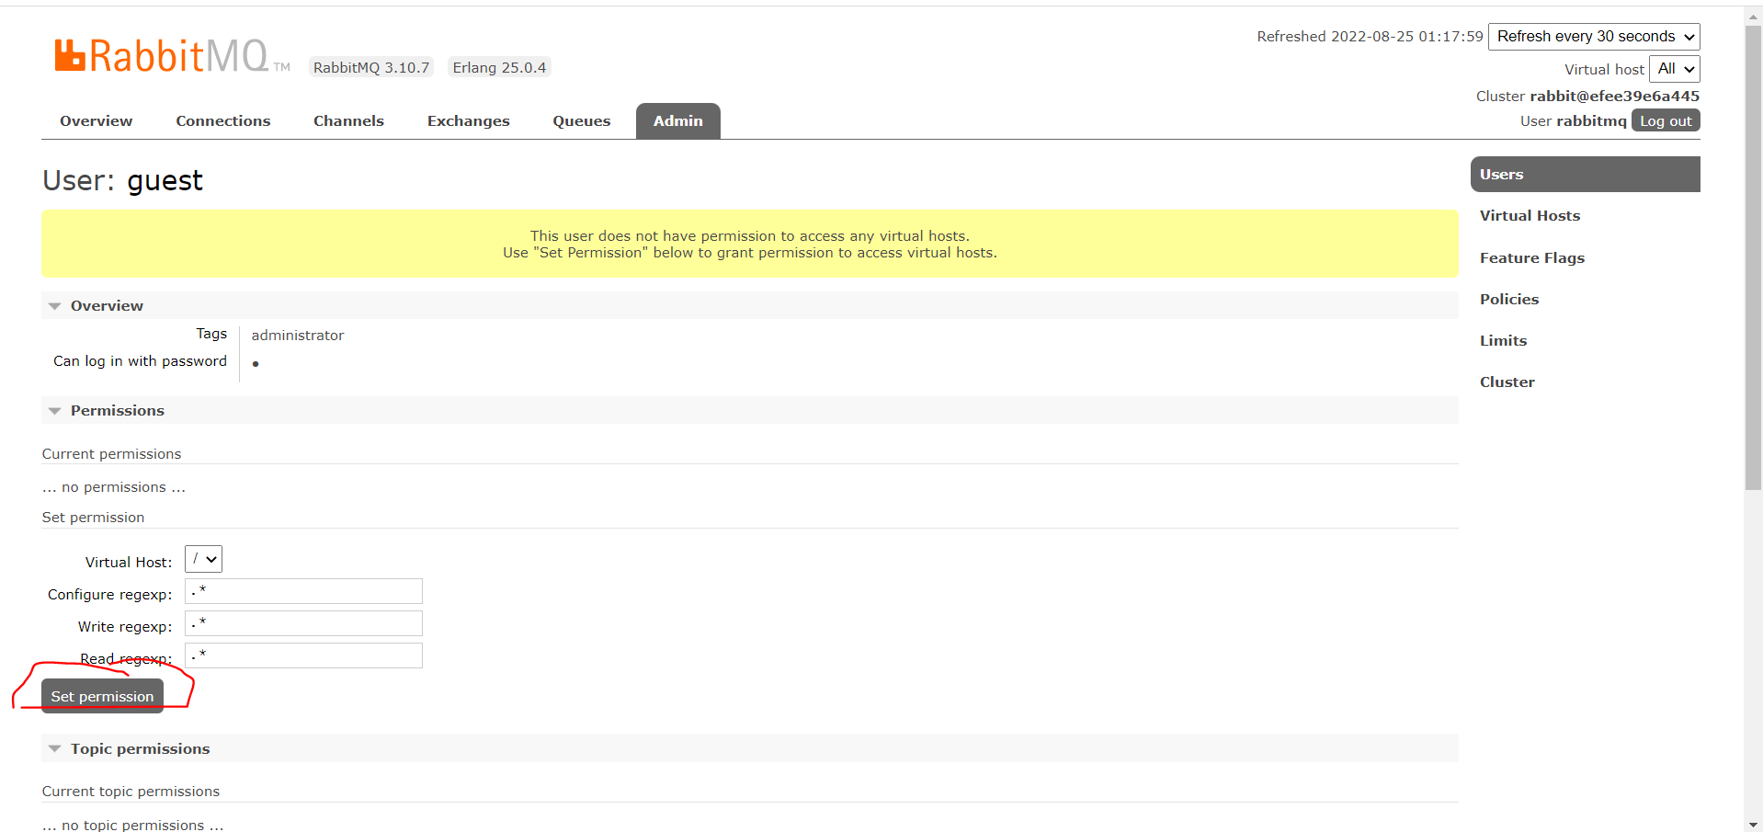Image resolution: width=1763 pixels, height=832 pixels.
Task: Collapse the Topic permissions section
Action: click(749, 749)
